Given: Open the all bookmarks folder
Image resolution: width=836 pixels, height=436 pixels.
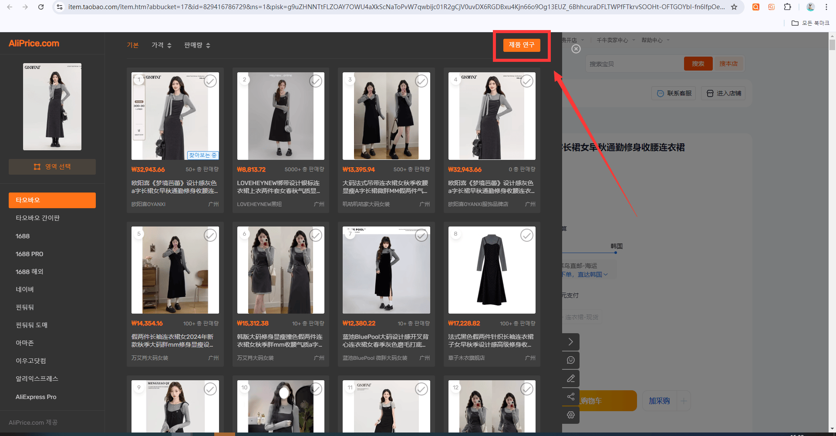Looking at the screenshot, I should pyautogui.click(x=810, y=23).
